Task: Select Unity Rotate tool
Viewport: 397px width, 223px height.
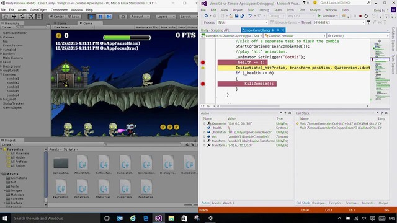Action: pyautogui.click(x=22, y=17)
